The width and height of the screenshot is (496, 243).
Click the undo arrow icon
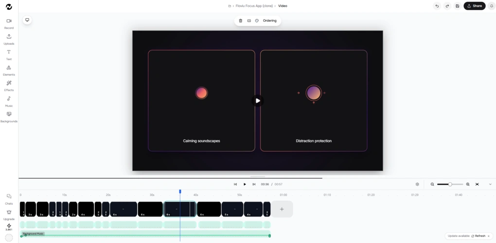tap(437, 6)
